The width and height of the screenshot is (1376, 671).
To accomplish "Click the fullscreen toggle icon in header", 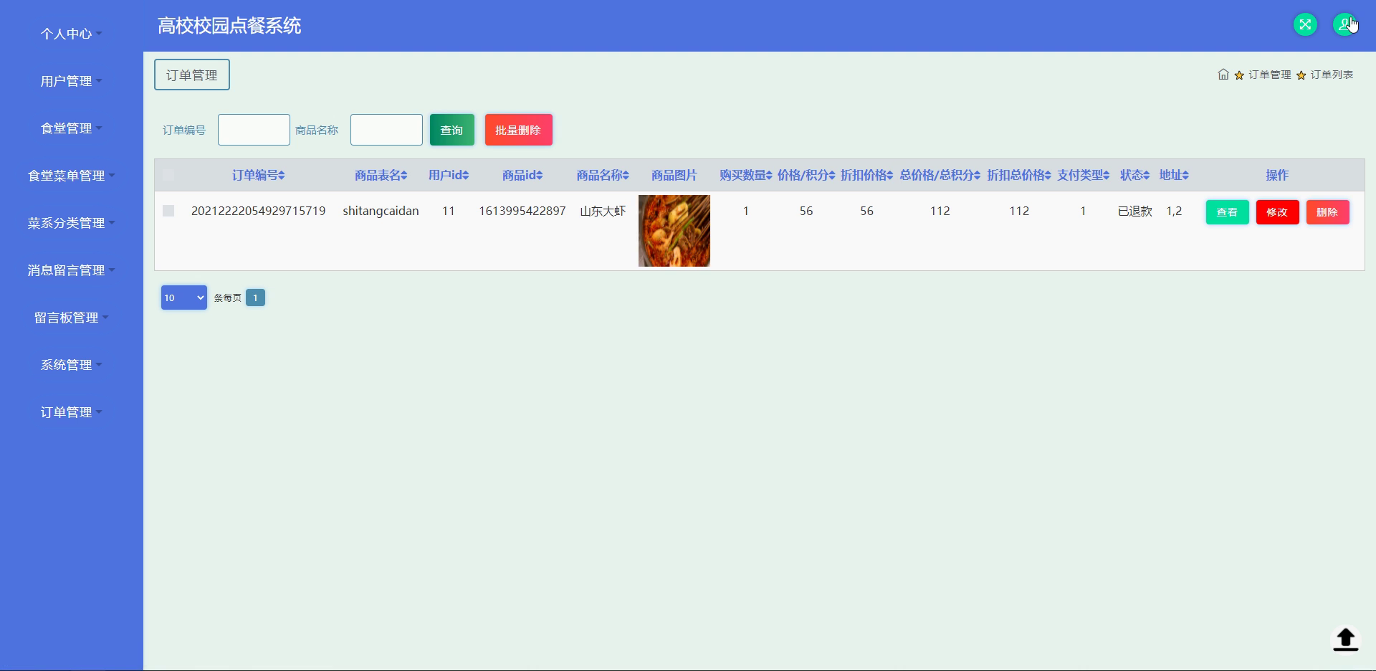I will pos(1305,24).
